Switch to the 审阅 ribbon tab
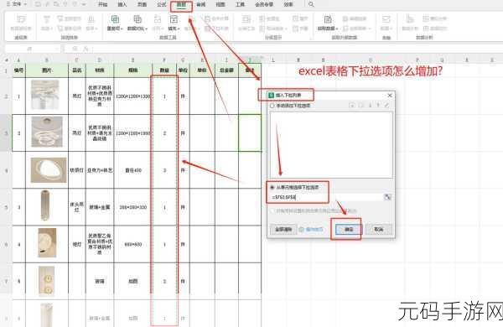Screen dimensions: 503x327 [201, 4]
